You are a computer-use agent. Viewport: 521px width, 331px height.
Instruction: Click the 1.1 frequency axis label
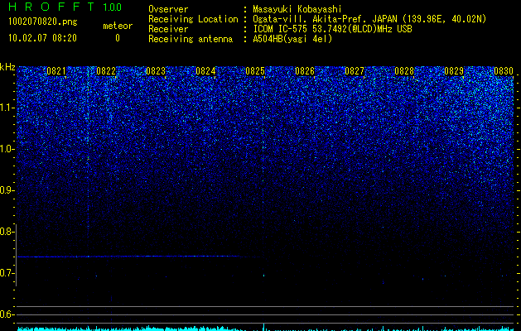point(7,108)
